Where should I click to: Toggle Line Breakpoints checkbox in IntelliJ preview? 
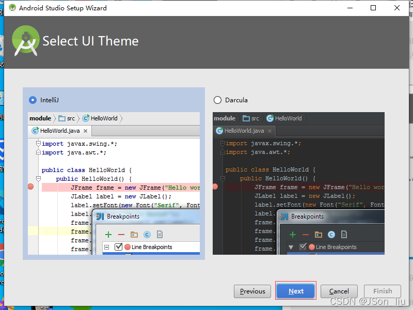(119, 247)
